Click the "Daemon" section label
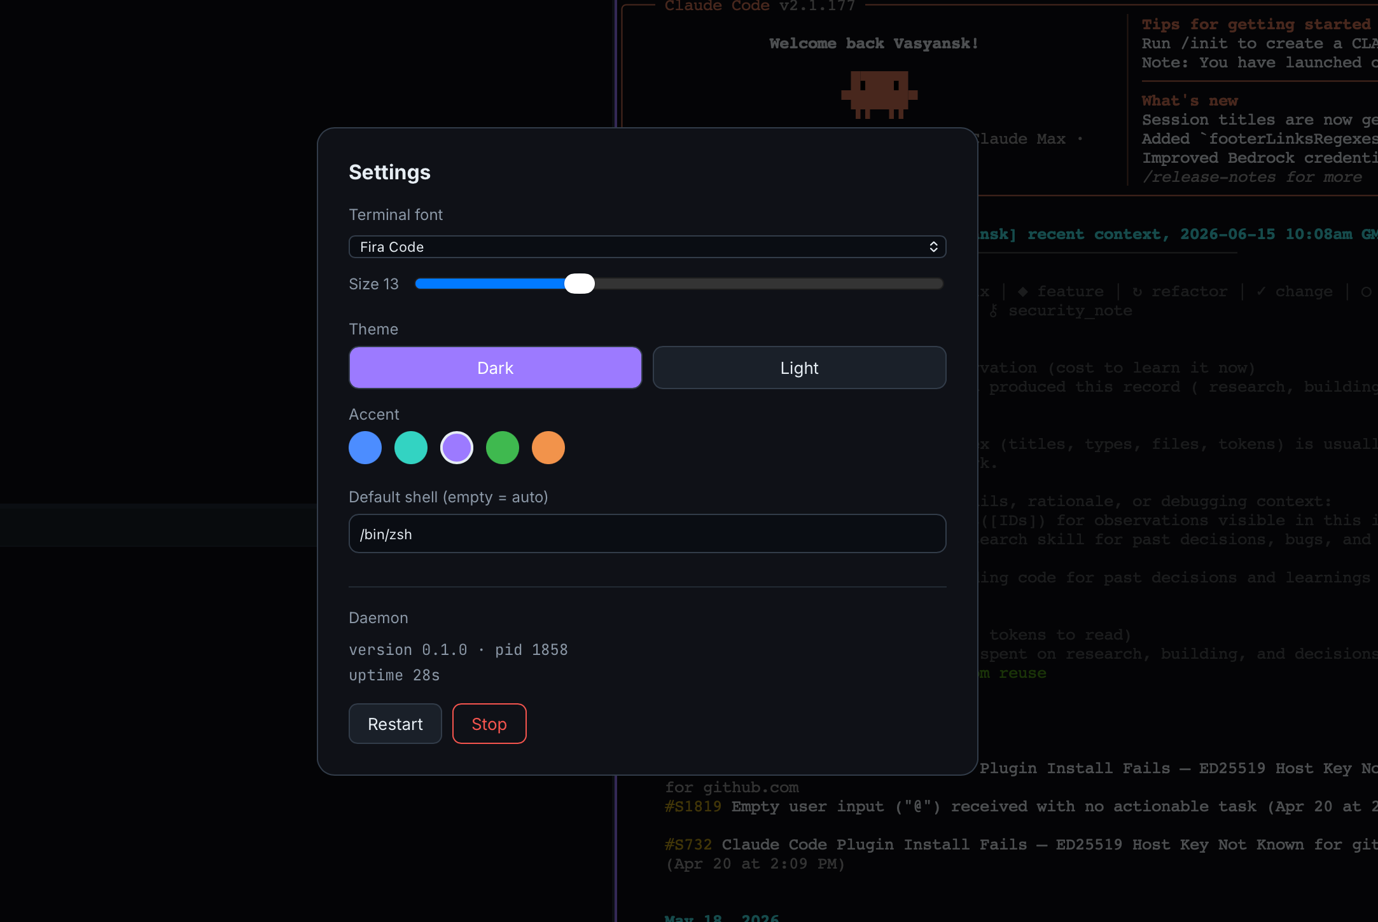The image size is (1378, 922). tap(379, 618)
